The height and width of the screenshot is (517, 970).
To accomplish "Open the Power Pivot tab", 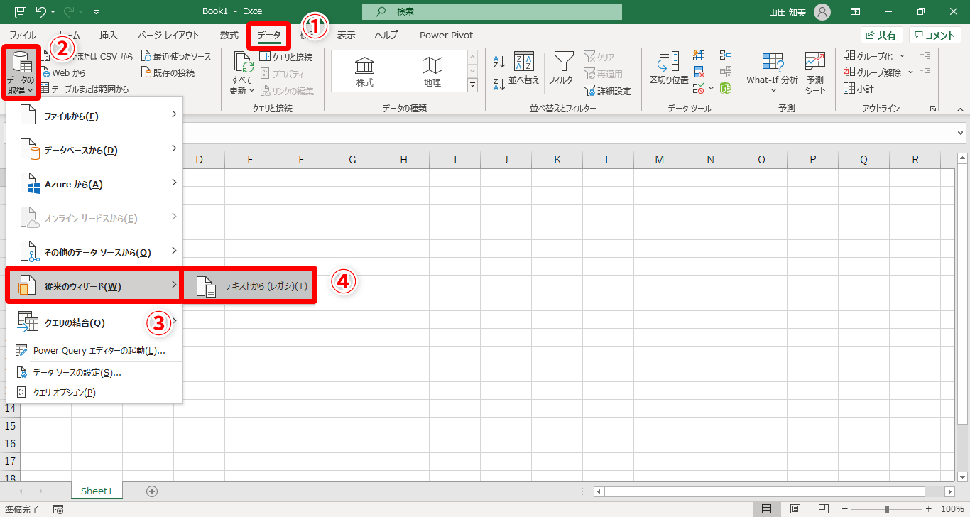I will pos(446,35).
